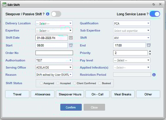Select the Assigned shift status radio

pos(41,83)
